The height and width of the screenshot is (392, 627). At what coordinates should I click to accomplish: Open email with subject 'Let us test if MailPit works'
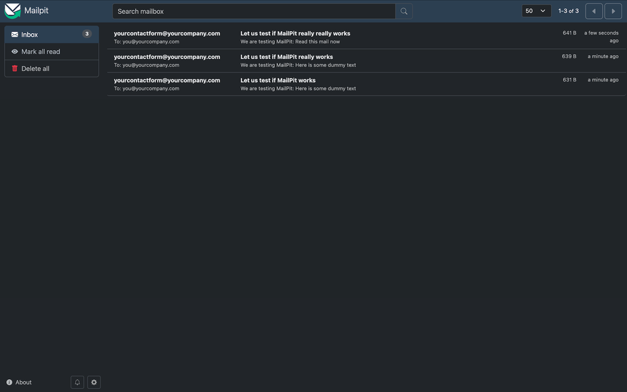[x=278, y=80]
